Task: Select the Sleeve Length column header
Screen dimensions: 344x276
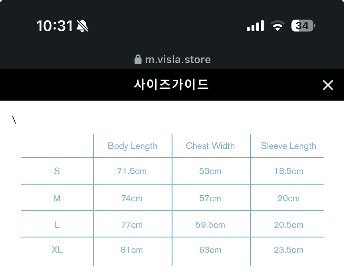Action: pos(288,146)
